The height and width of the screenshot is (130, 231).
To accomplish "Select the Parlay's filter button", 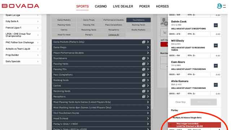I will [x=89, y=35].
